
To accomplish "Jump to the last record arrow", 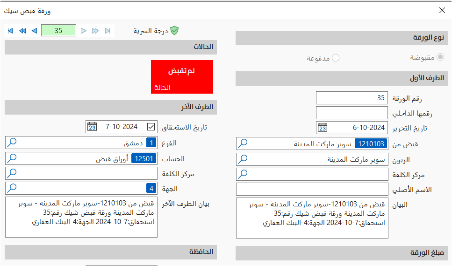I will point(108,31).
